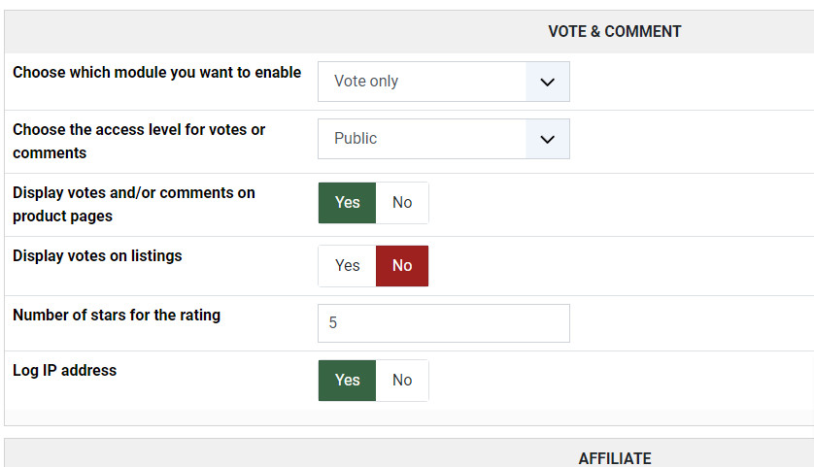Enable display of votes on product pages
Image resolution: width=814 pixels, height=467 pixels.
coord(347,203)
